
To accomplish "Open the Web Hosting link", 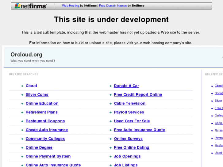I will pos(71,6).
